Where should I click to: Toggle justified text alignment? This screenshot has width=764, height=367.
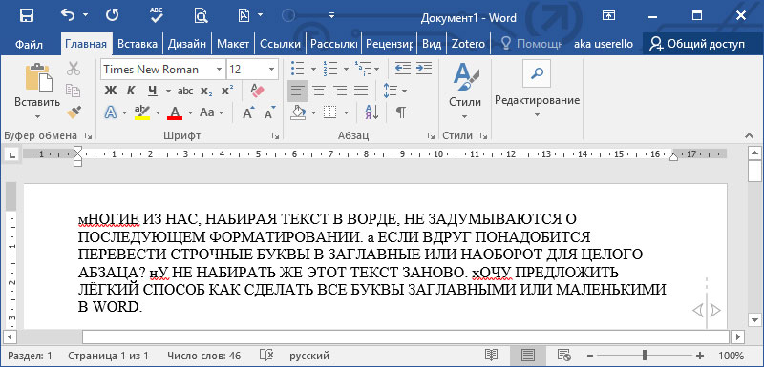(x=361, y=91)
